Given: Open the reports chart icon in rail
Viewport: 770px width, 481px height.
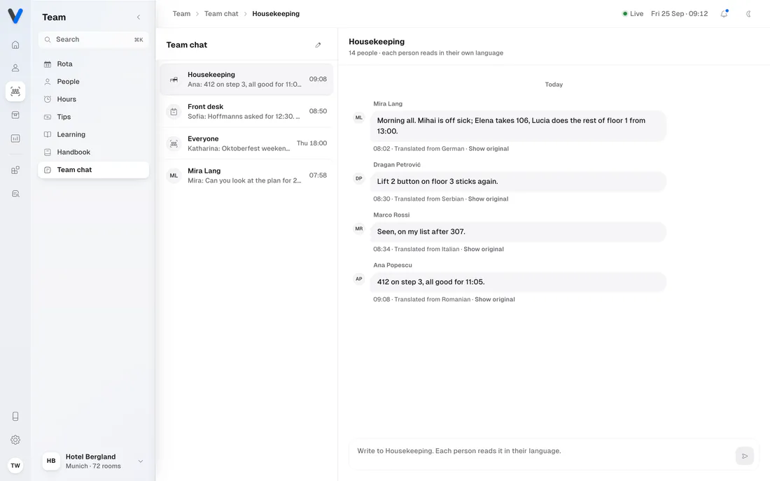Looking at the screenshot, I should coord(15,138).
